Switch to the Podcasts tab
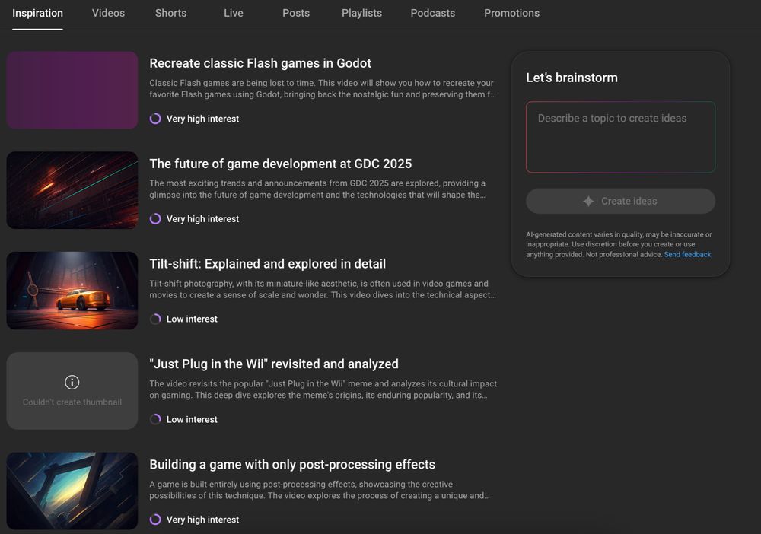Viewport: 761px width, 534px height. pyautogui.click(x=433, y=13)
